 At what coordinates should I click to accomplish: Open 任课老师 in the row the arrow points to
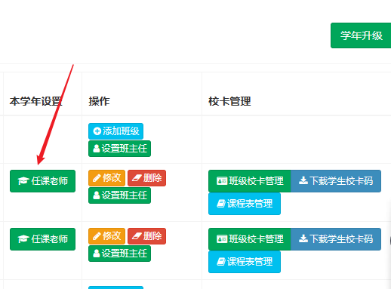click(42, 181)
